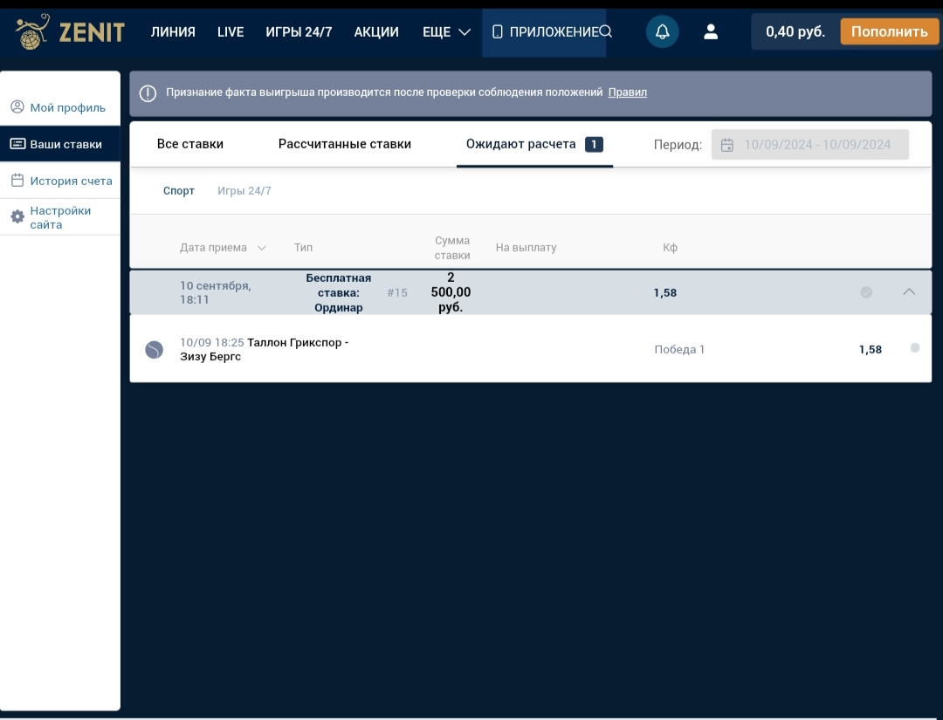Viewport: 943px width, 720px height.
Task: Click the Zenit logo
Action: click(70, 32)
